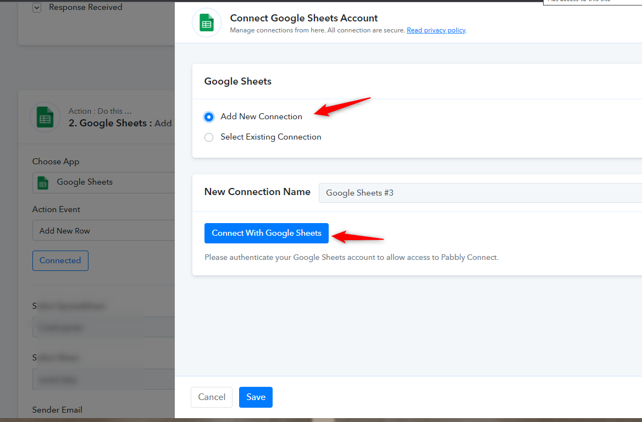Click the 'Please authenticate your Google Sheets account' note
The height and width of the screenshot is (422, 642).
[x=351, y=258]
